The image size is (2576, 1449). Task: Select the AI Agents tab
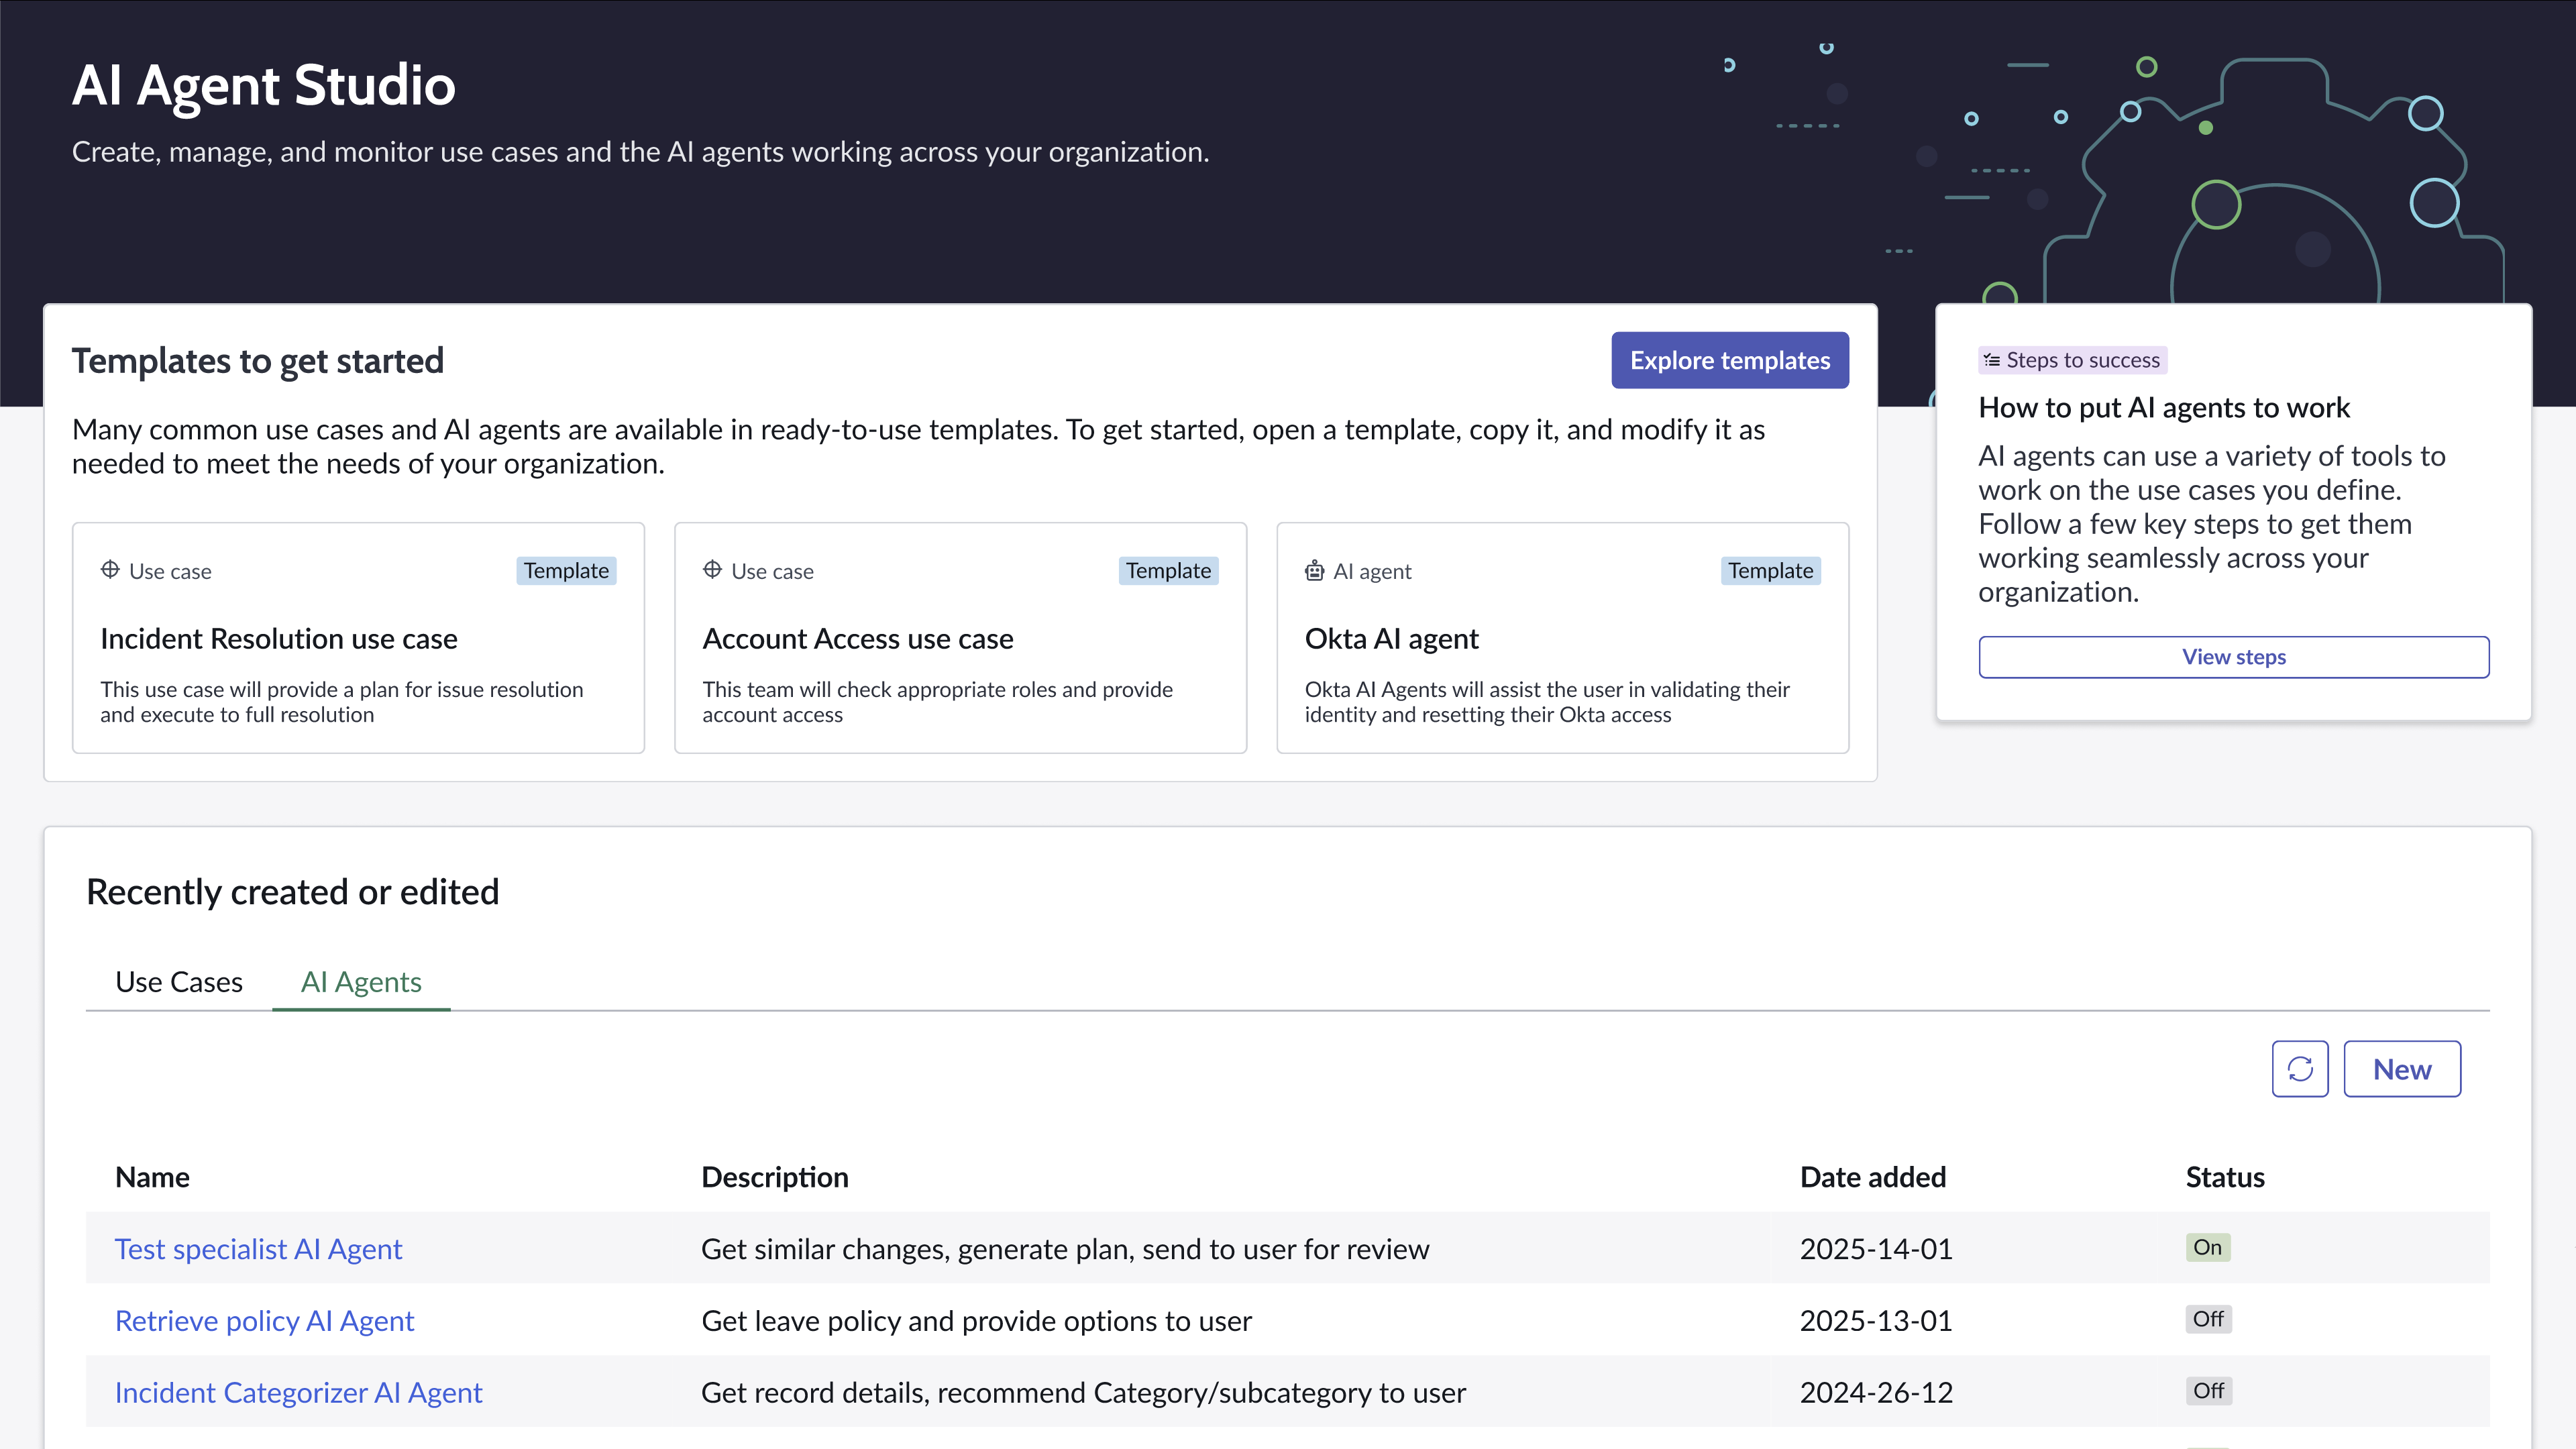point(361,982)
